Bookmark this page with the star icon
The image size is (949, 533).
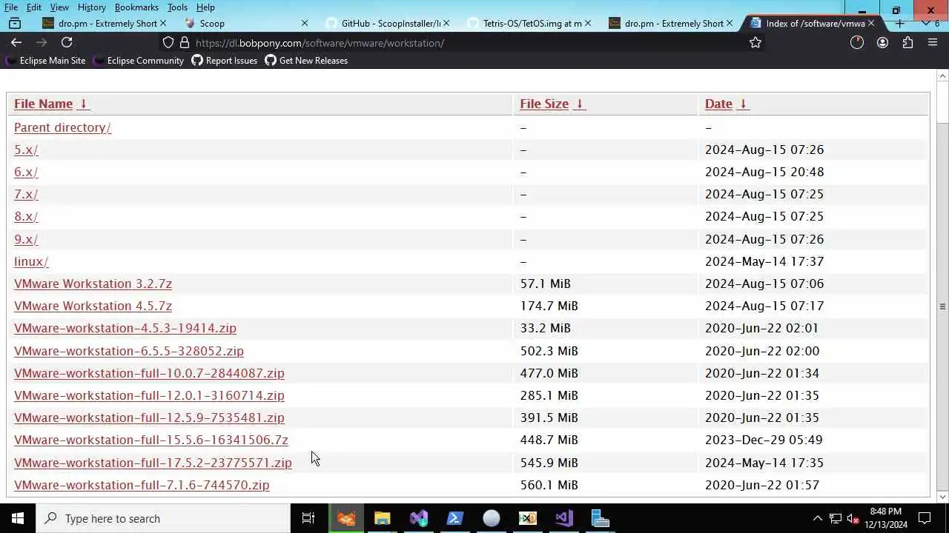coord(755,43)
